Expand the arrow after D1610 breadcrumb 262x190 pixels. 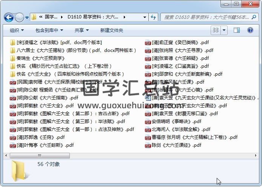[x=125, y=17]
